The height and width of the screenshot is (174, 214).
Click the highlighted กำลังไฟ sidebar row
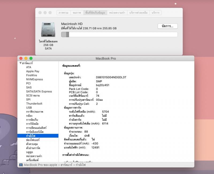click(x=38, y=136)
